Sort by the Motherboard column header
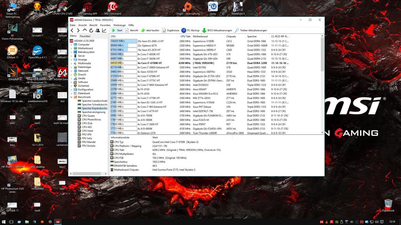 point(208,36)
